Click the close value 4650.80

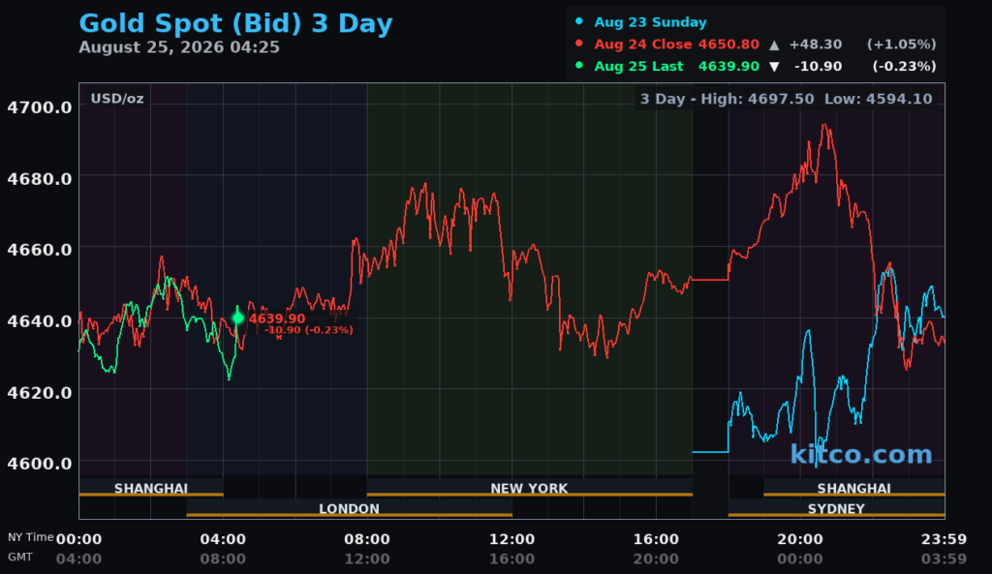click(728, 45)
